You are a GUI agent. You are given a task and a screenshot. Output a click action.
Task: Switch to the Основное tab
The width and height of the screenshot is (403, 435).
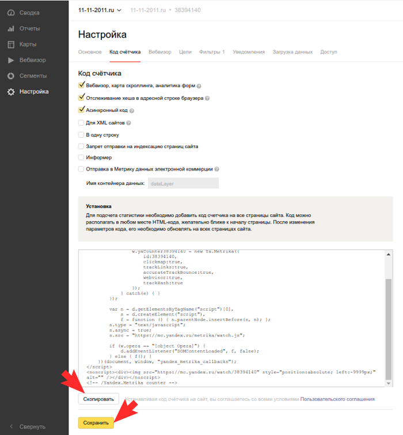[x=90, y=52]
